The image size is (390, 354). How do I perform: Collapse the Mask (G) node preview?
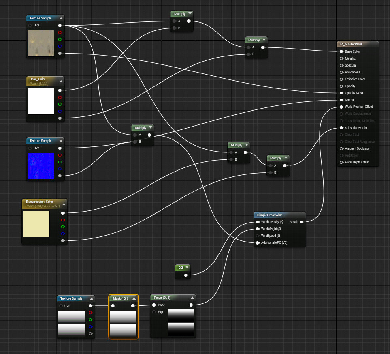pyautogui.click(x=134, y=298)
